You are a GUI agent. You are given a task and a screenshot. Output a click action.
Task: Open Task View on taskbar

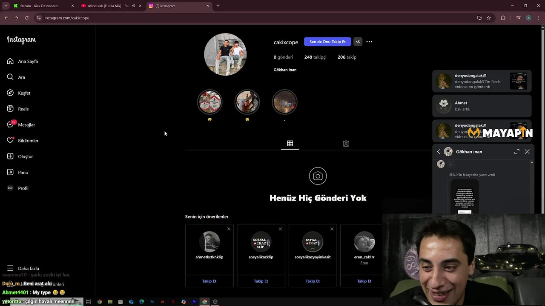89,302
